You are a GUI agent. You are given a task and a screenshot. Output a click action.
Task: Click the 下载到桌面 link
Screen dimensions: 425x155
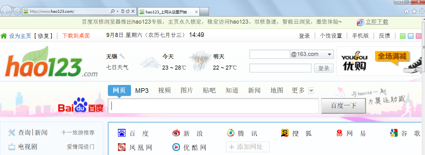(x=76, y=36)
